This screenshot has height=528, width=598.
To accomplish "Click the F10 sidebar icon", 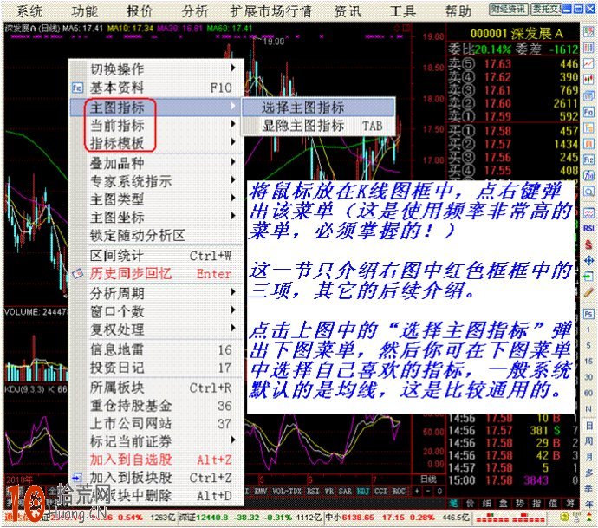I will [588, 112].
